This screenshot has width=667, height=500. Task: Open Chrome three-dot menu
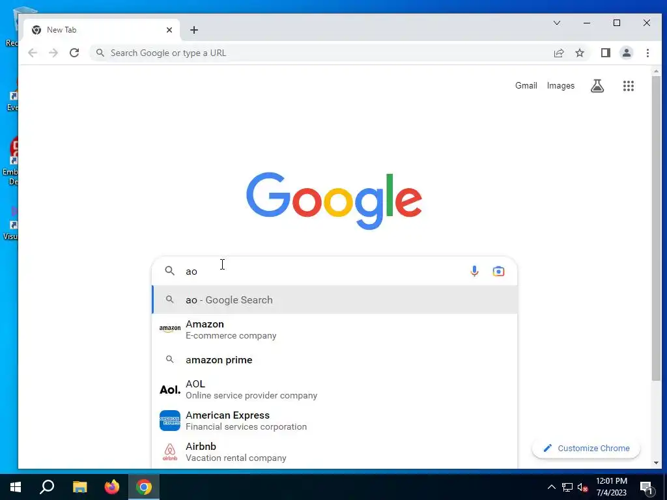[647, 53]
